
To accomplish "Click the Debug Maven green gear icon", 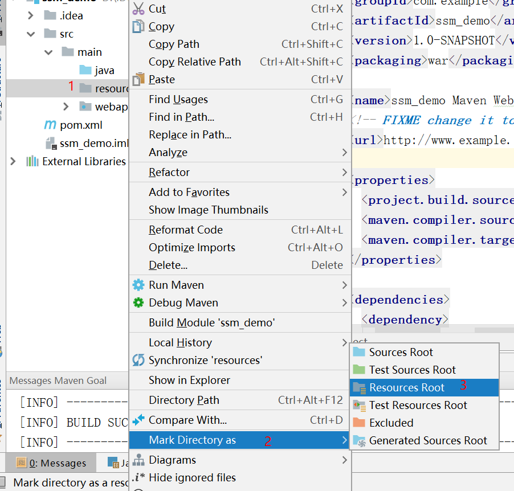I will pos(138,302).
